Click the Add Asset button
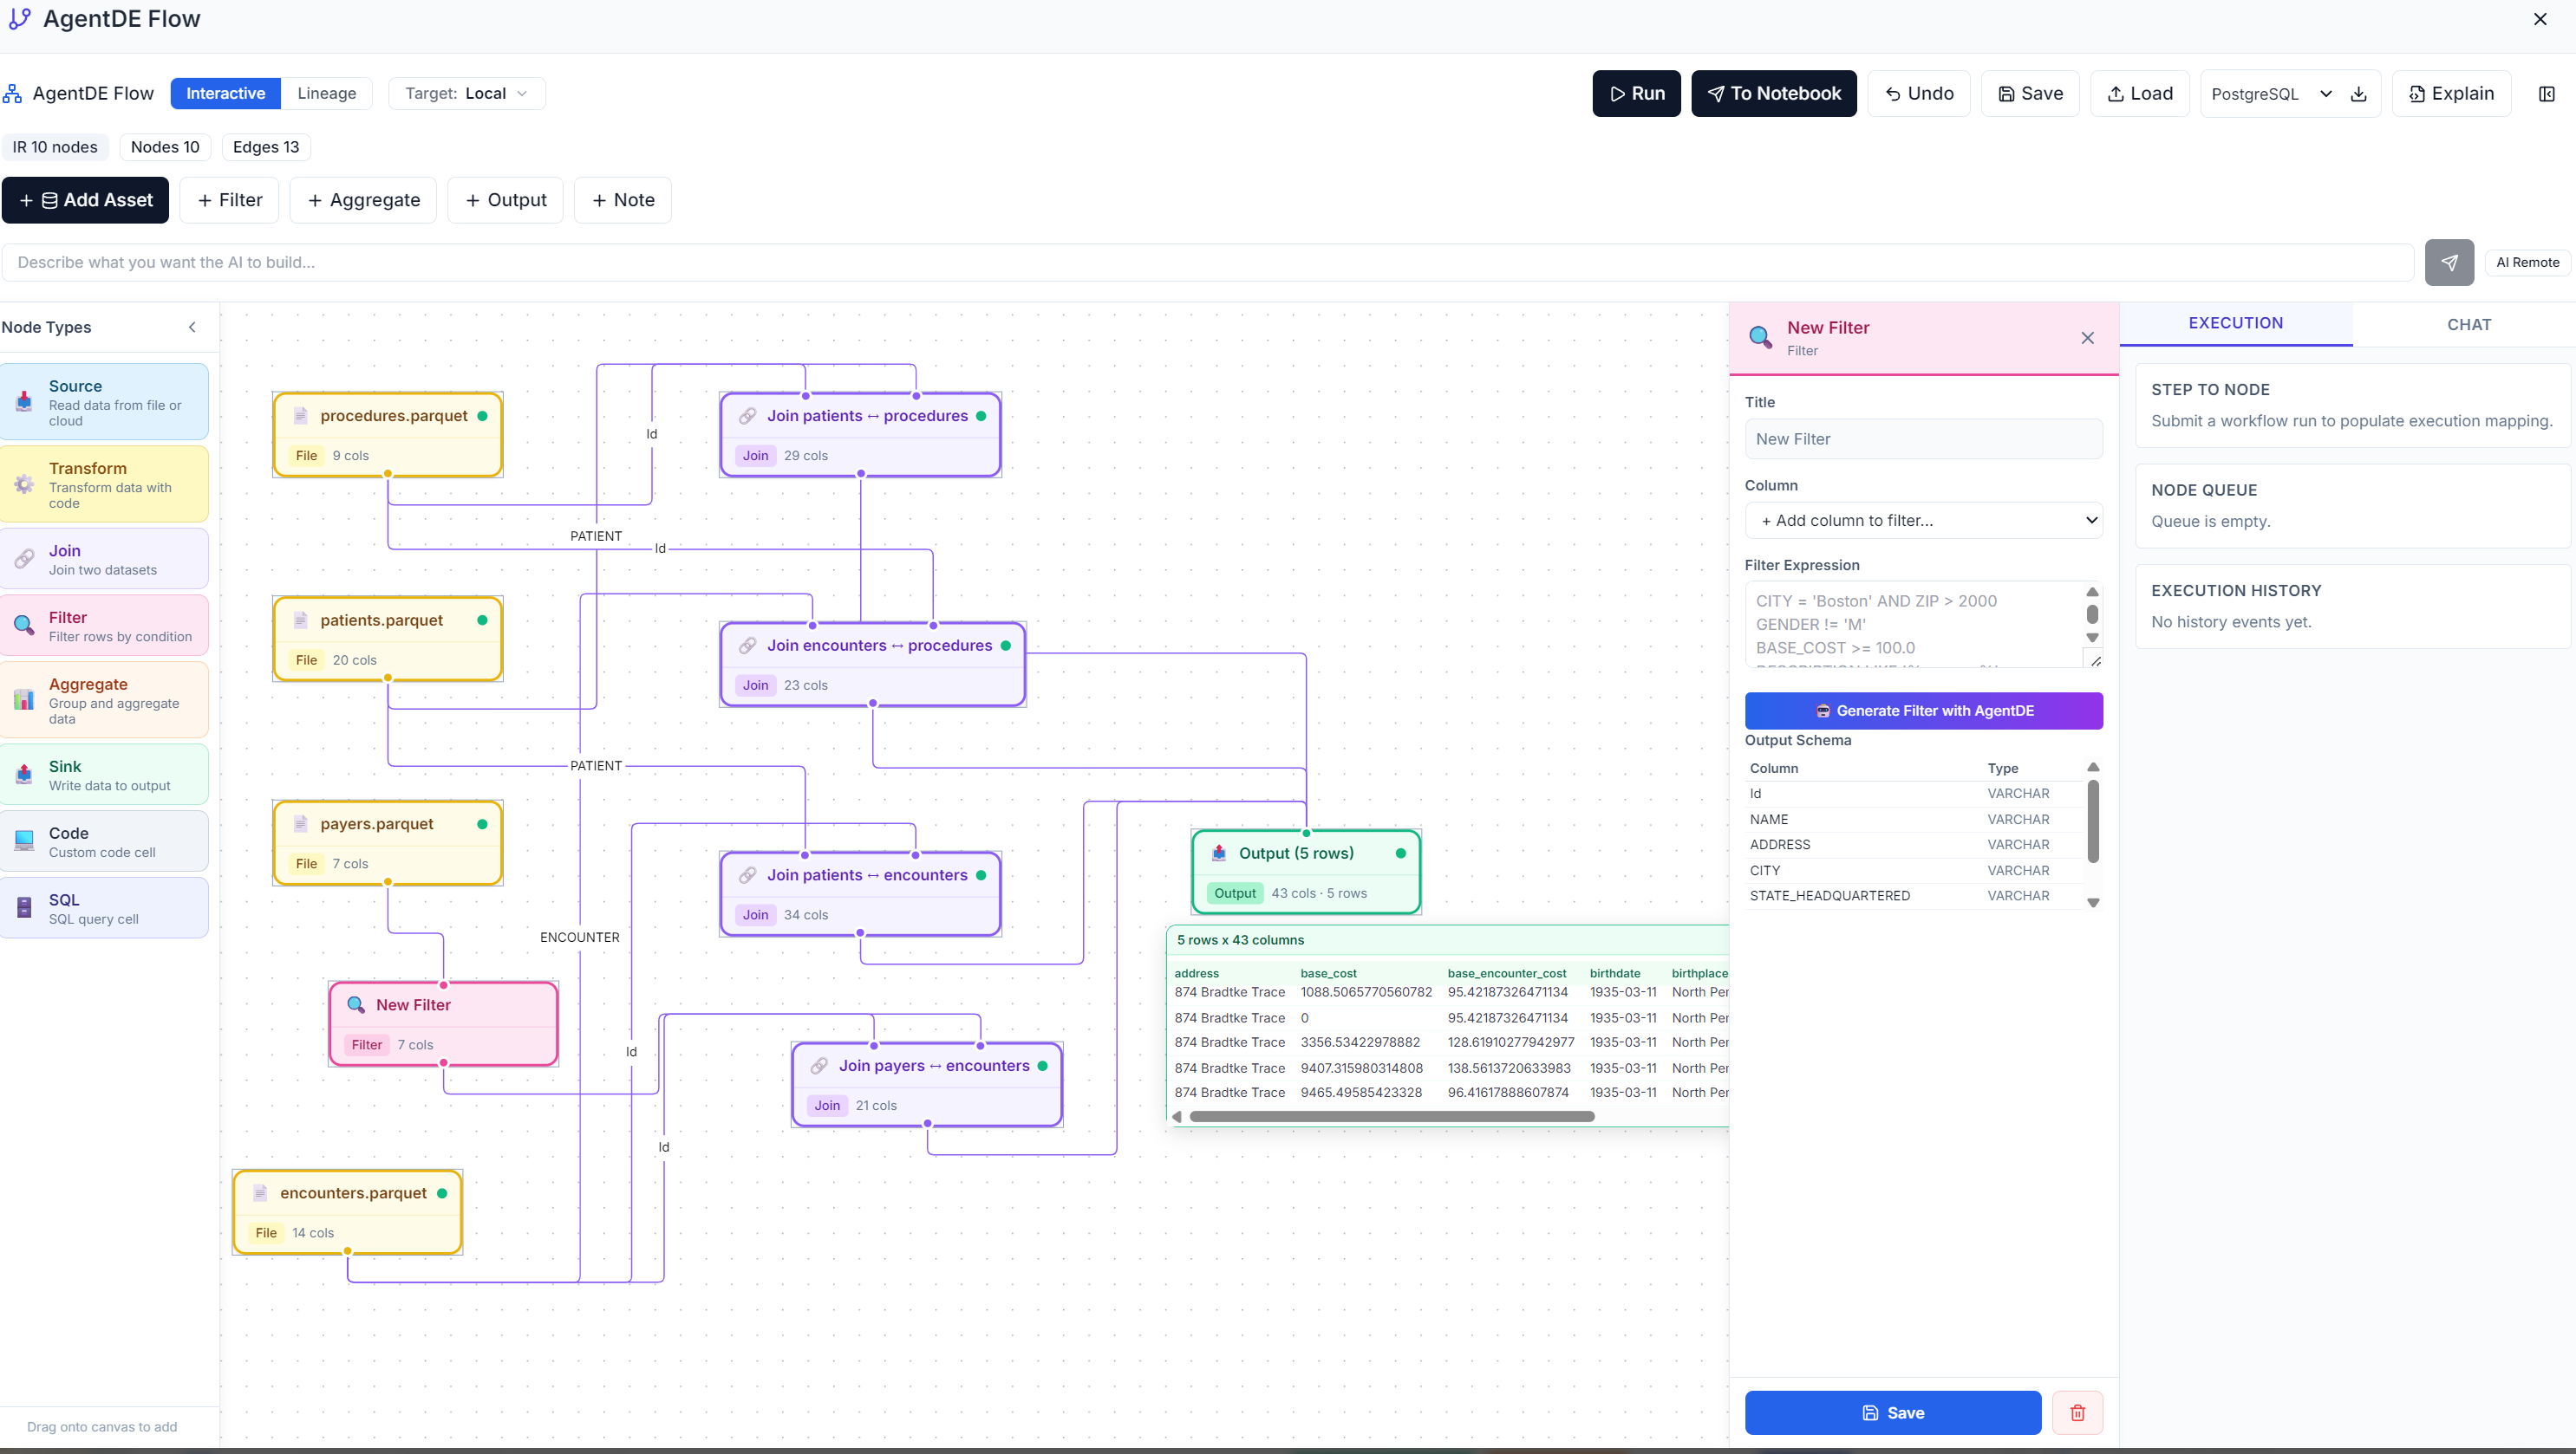2576x1454 pixels. (85, 200)
